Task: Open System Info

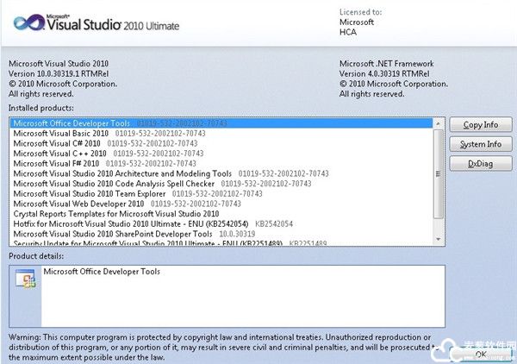Action: pyautogui.click(x=481, y=144)
